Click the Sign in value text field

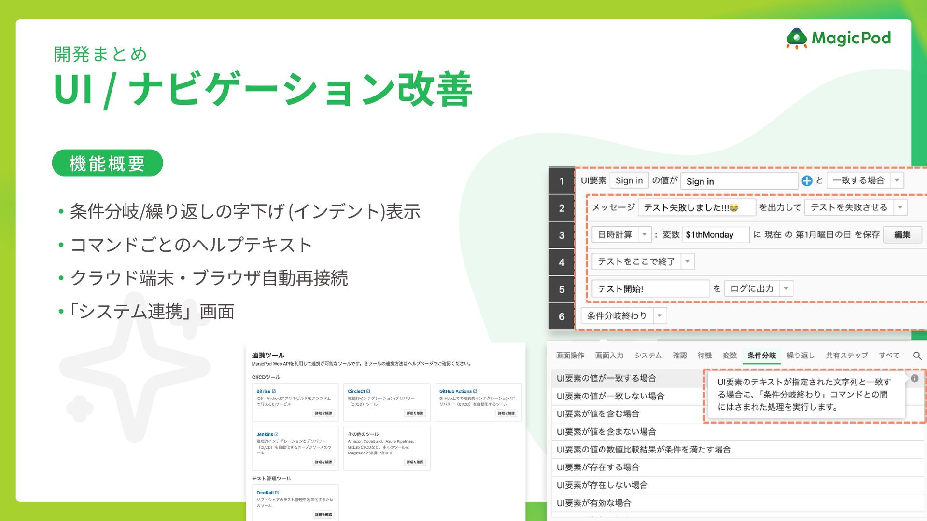coord(739,181)
